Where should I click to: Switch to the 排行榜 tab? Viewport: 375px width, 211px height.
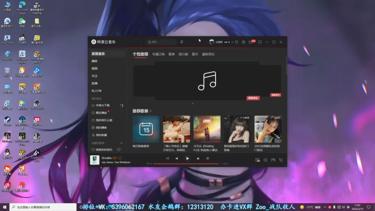click(x=183, y=54)
